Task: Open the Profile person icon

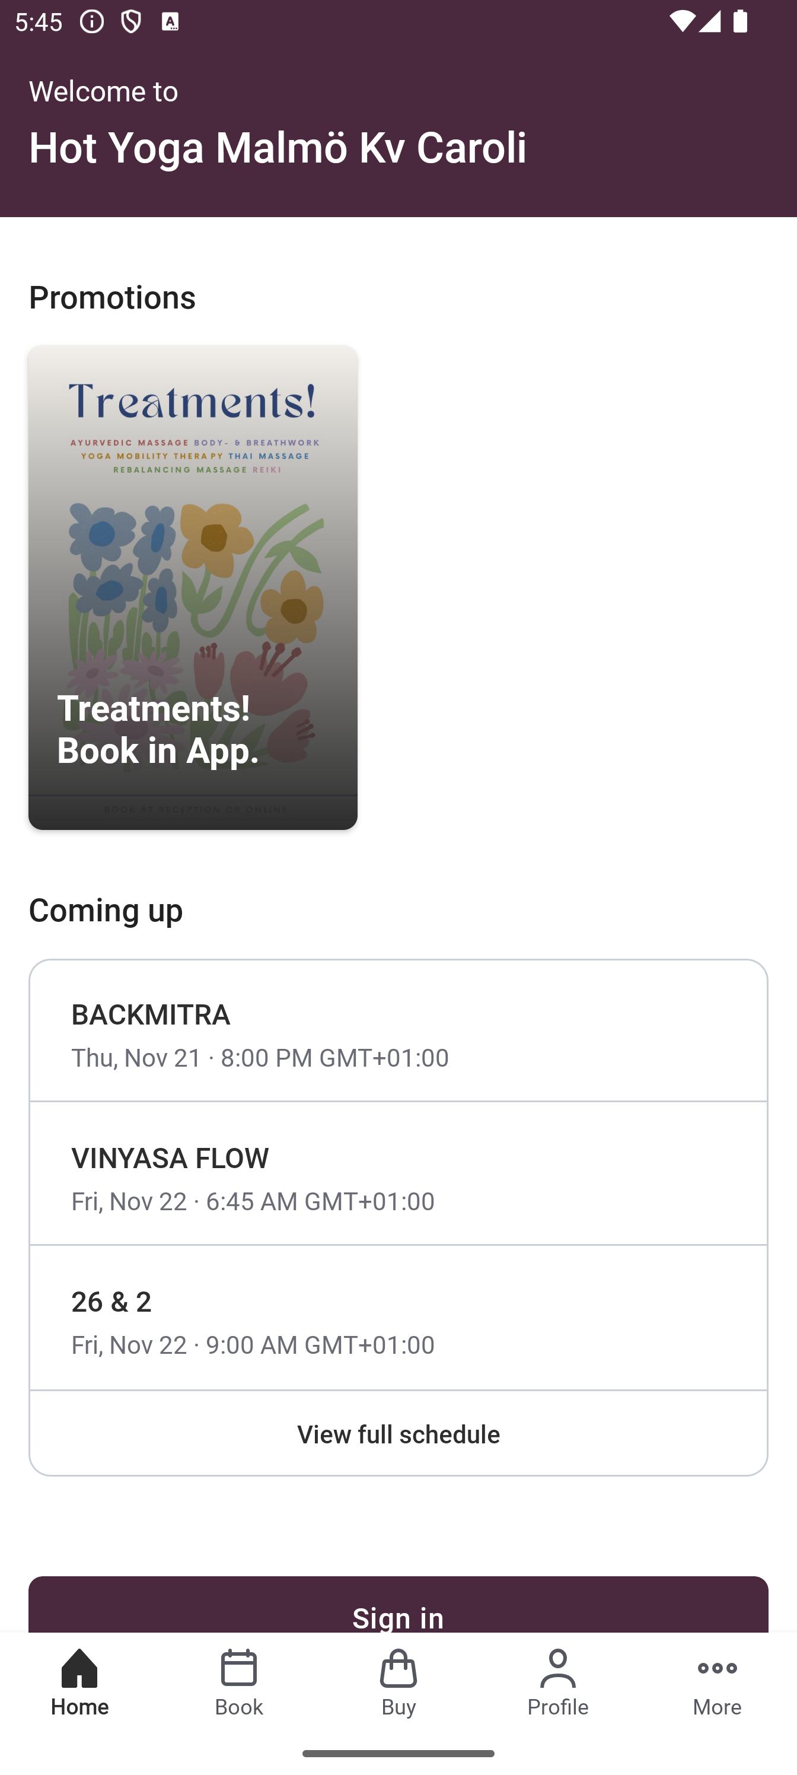Action: tap(558, 1680)
